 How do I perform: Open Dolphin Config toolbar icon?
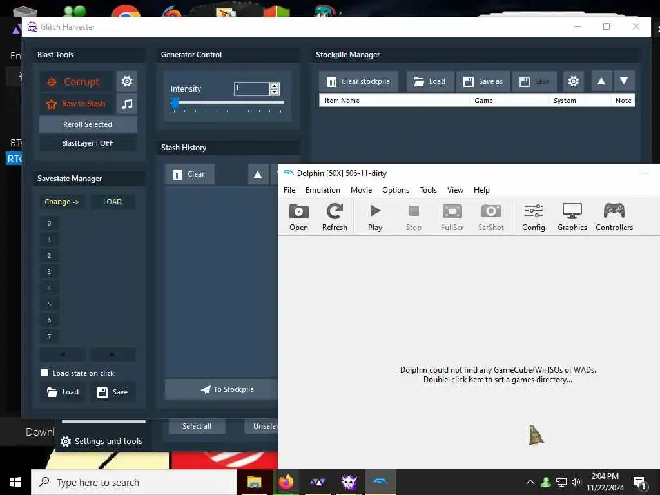pyautogui.click(x=534, y=217)
